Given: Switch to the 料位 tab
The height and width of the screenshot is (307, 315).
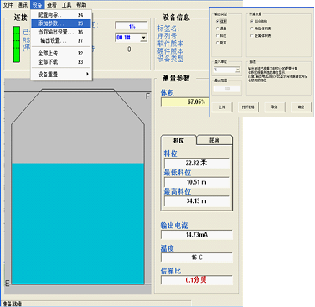Looking at the screenshot, I should [178, 140].
